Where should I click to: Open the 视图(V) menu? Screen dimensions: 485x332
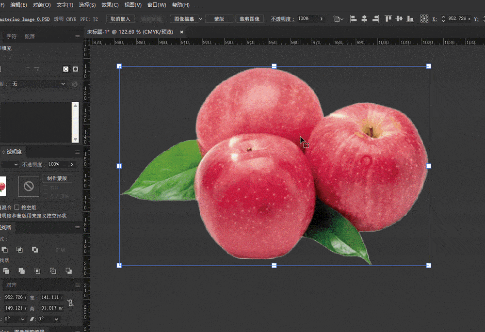[x=133, y=5]
